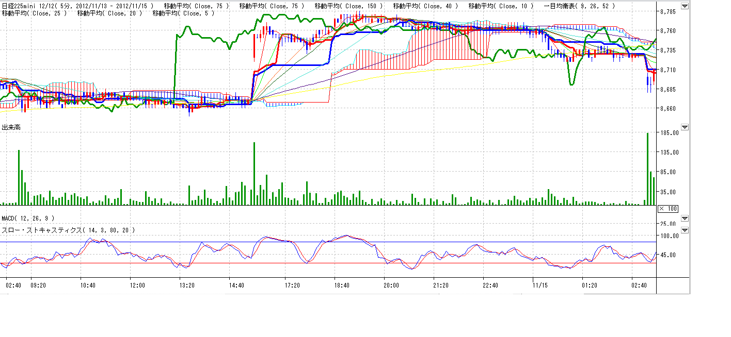731x337 pixels.
Task: Open the price chart panel dropdown arrow
Action: [x=685, y=7]
